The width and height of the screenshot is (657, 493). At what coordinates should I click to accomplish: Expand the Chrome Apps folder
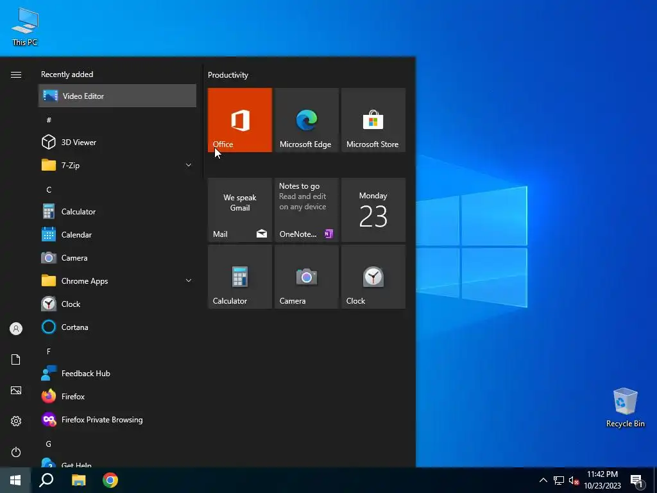[117, 281]
